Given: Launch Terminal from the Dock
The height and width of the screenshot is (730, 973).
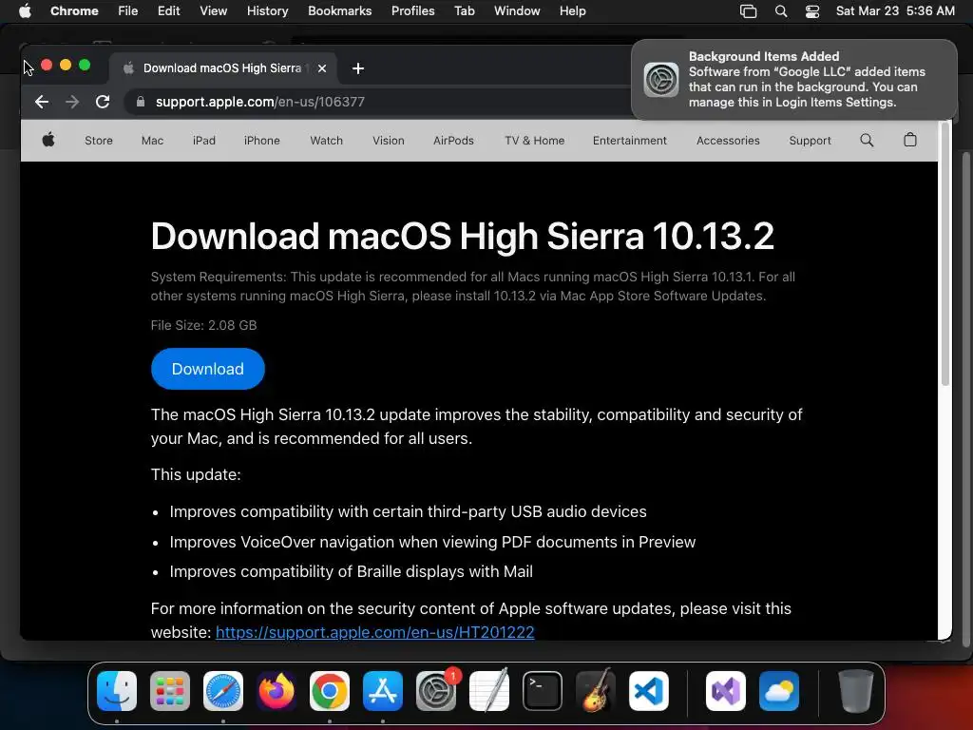Looking at the screenshot, I should pos(543,691).
